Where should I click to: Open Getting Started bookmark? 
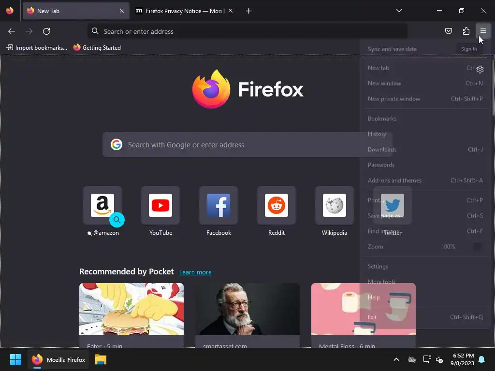pyautogui.click(x=97, y=48)
